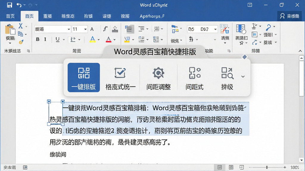Click the 间距调整 gear button
This screenshot has height=171, width=305.
point(158,78)
